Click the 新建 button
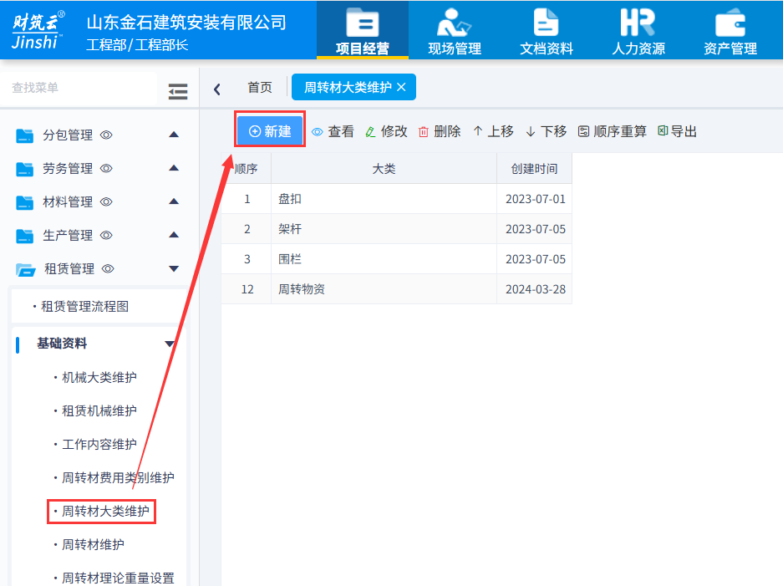 click(x=270, y=131)
